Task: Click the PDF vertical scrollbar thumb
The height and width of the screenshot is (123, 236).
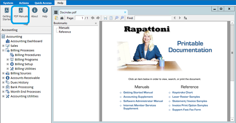Action: [x=232, y=53]
